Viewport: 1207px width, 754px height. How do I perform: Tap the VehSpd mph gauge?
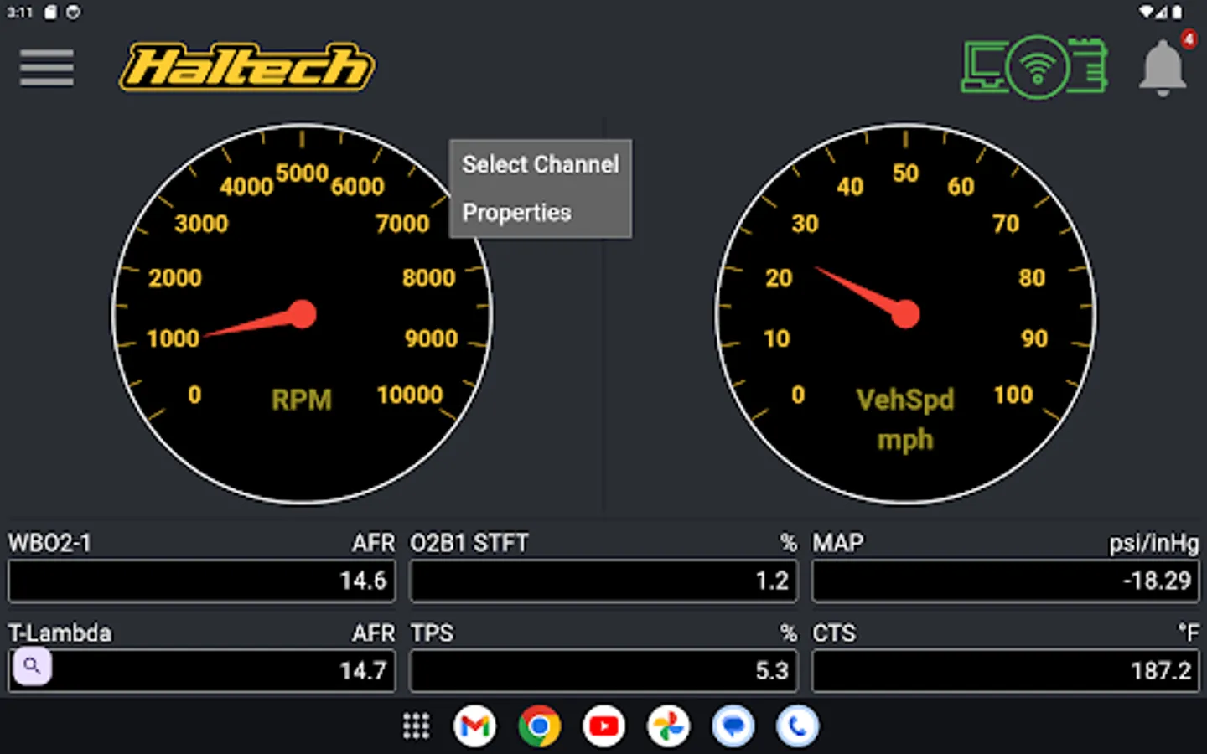(905, 314)
